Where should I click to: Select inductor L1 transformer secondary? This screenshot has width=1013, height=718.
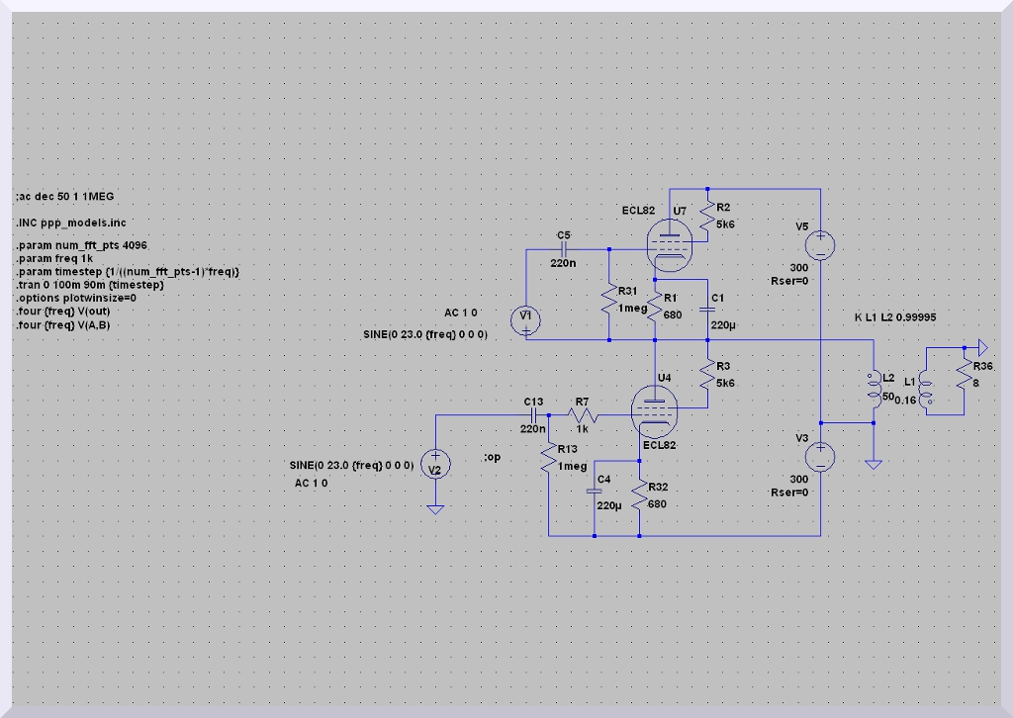pos(924,390)
